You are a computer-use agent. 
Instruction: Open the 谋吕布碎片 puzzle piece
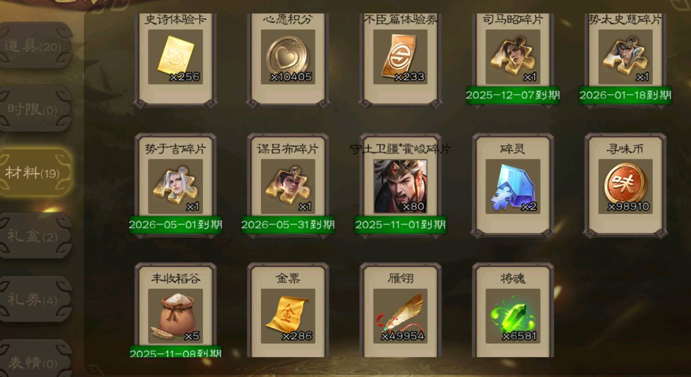coord(288,187)
